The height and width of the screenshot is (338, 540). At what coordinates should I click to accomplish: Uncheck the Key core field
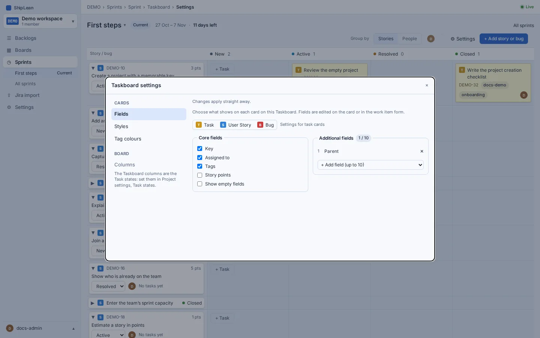click(x=200, y=149)
